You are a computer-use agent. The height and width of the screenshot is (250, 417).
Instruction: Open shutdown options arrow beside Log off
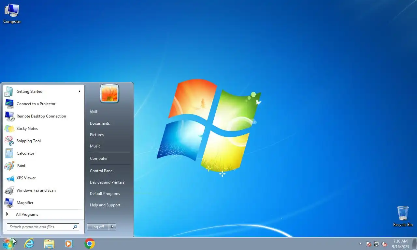[112, 227]
